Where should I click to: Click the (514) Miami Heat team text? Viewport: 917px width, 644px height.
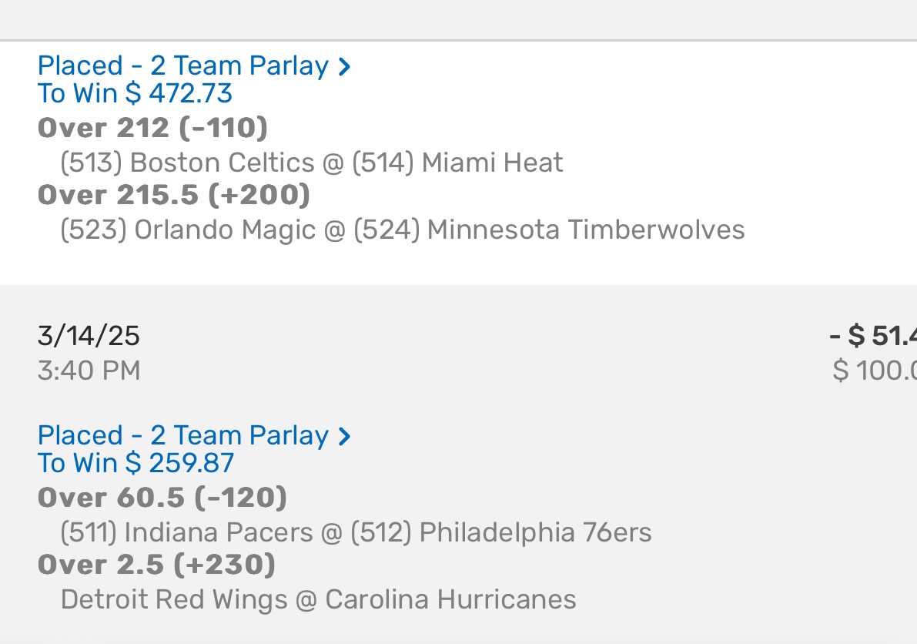tap(457, 163)
